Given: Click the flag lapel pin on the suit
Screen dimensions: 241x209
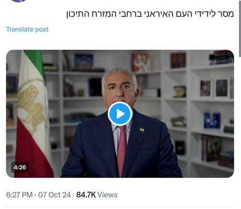Looking at the screenshot, I should [142, 130].
